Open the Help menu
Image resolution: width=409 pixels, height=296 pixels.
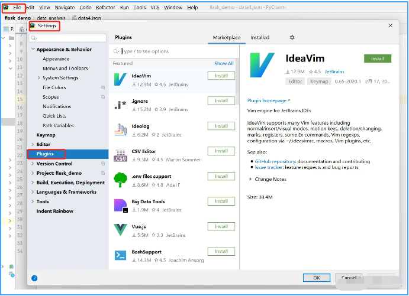click(x=192, y=8)
